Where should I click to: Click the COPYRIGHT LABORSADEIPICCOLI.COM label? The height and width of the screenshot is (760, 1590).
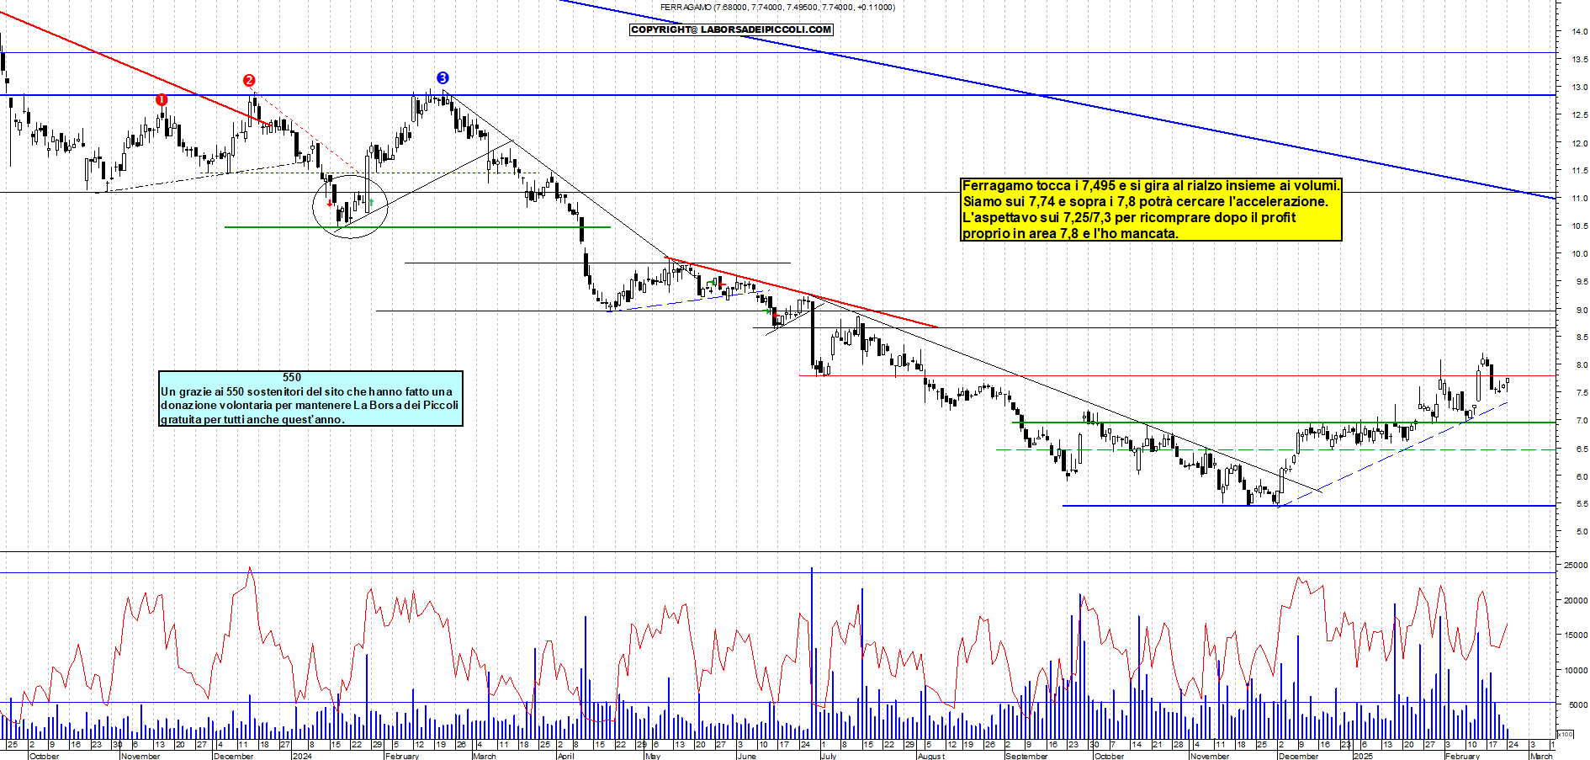point(731,29)
